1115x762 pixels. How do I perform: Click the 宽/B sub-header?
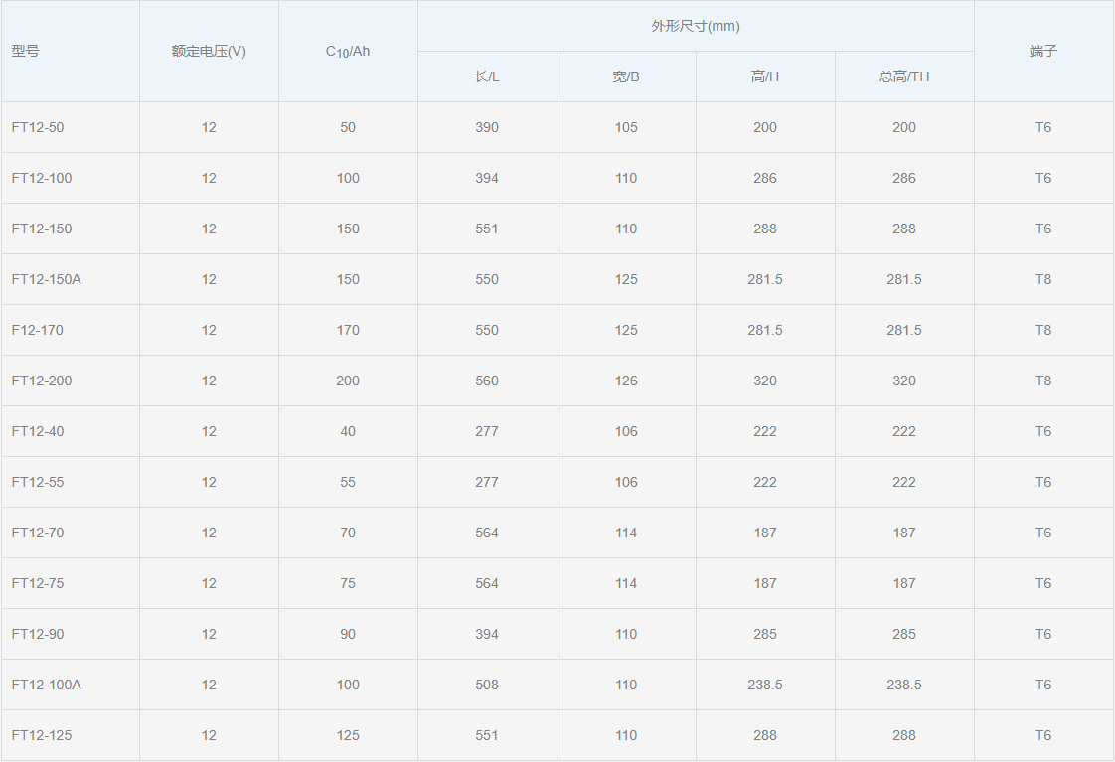point(626,76)
